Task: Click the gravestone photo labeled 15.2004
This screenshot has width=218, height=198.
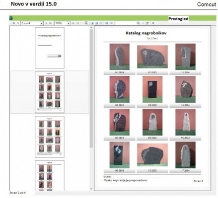Action: pyautogui.click(x=185, y=90)
